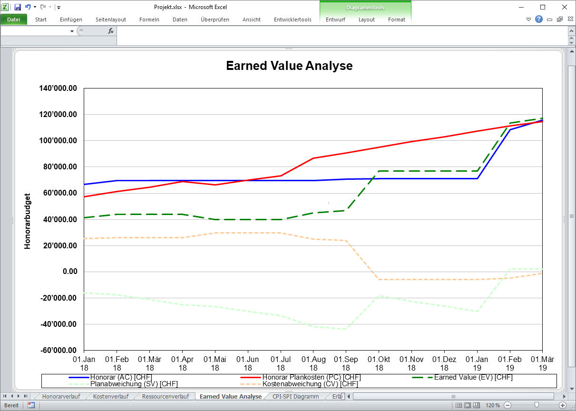The image size is (576, 411).
Task: Click the Excel application icon
Action: pos(5,7)
